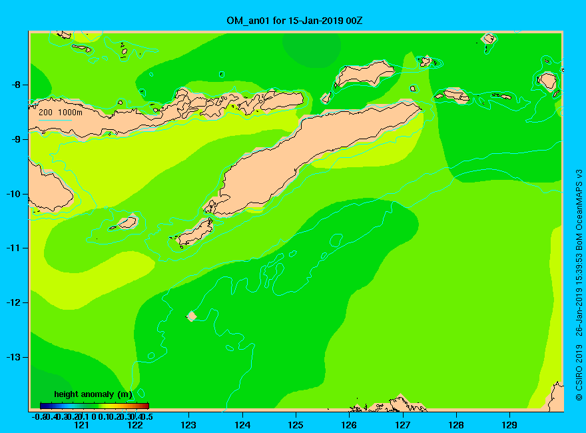Screen dimensions: 586x433
Task: Click the latitude label "-11"
Action: pos(13,248)
